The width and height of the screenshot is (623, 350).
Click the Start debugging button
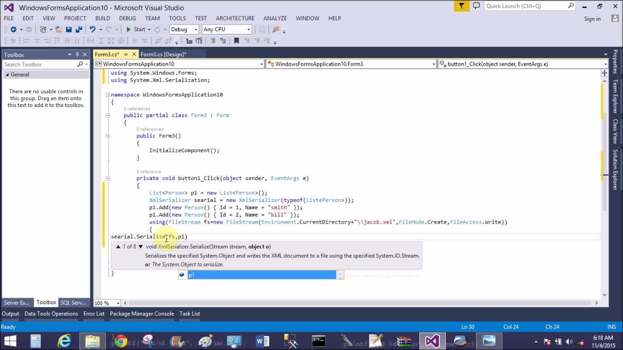tap(136, 30)
